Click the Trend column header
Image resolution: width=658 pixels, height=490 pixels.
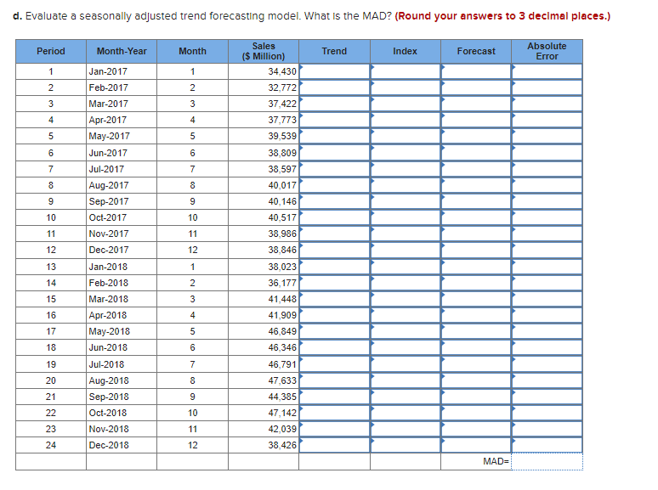tap(334, 51)
